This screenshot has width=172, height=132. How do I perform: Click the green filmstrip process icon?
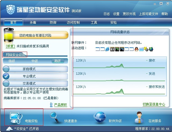click(x=117, y=49)
